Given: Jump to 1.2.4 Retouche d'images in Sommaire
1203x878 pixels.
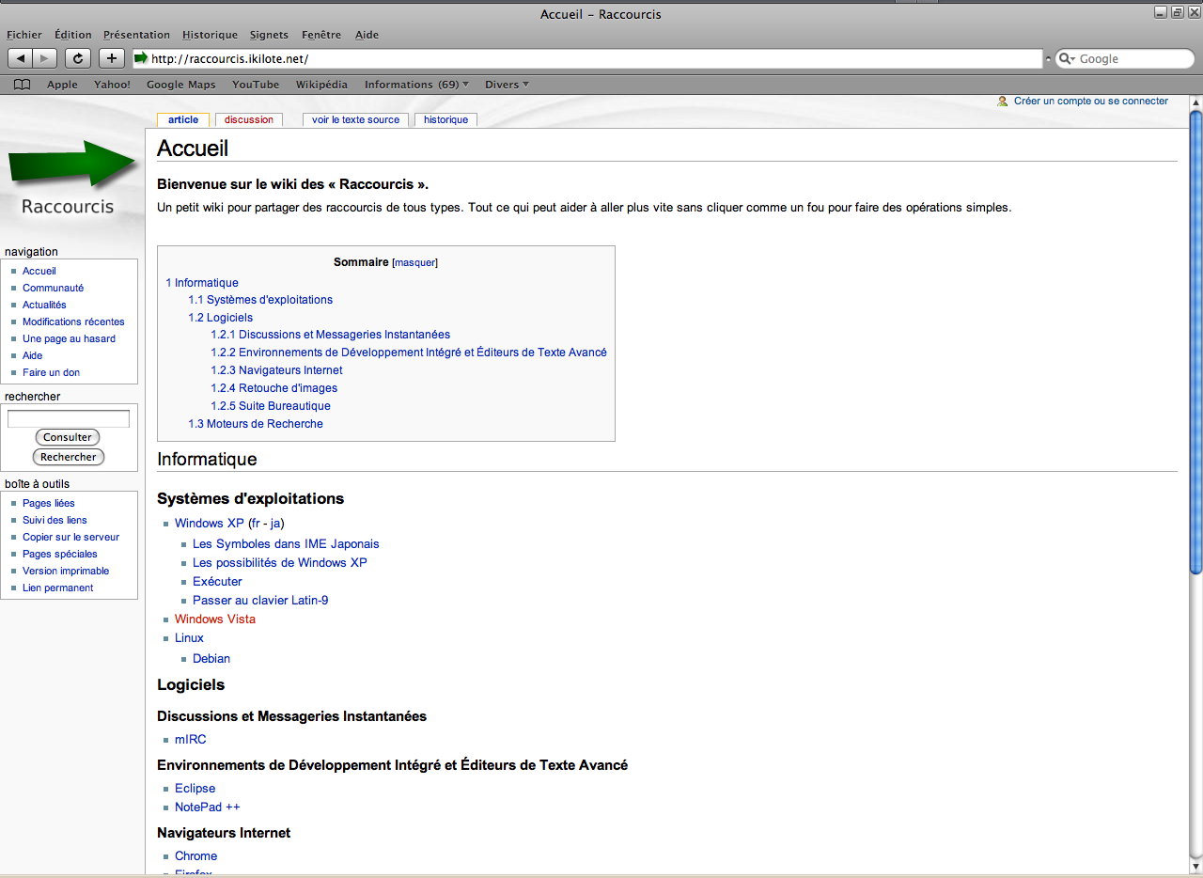Looking at the screenshot, I should [x=273, y=388].
